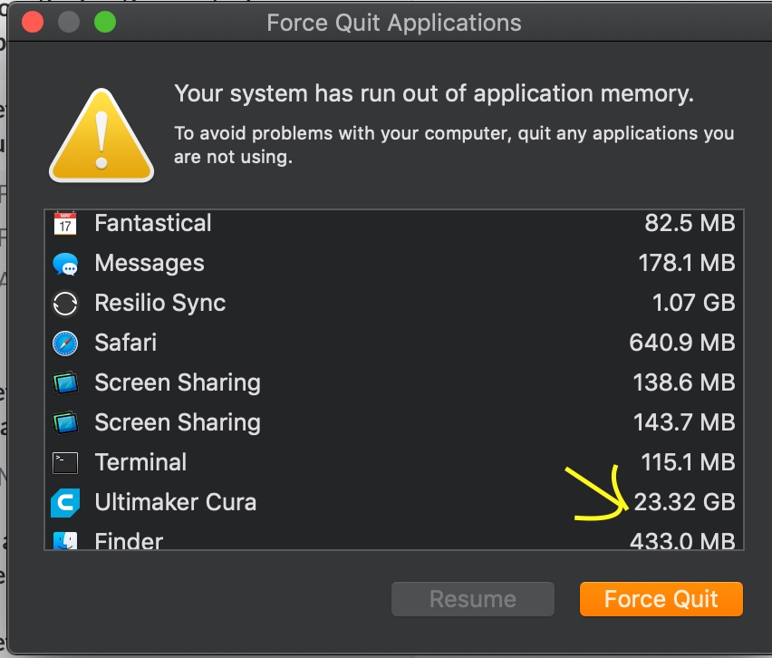Select the Safari application entry
Viewport: 772px width, 658px height.
click(x=394, y=343)
